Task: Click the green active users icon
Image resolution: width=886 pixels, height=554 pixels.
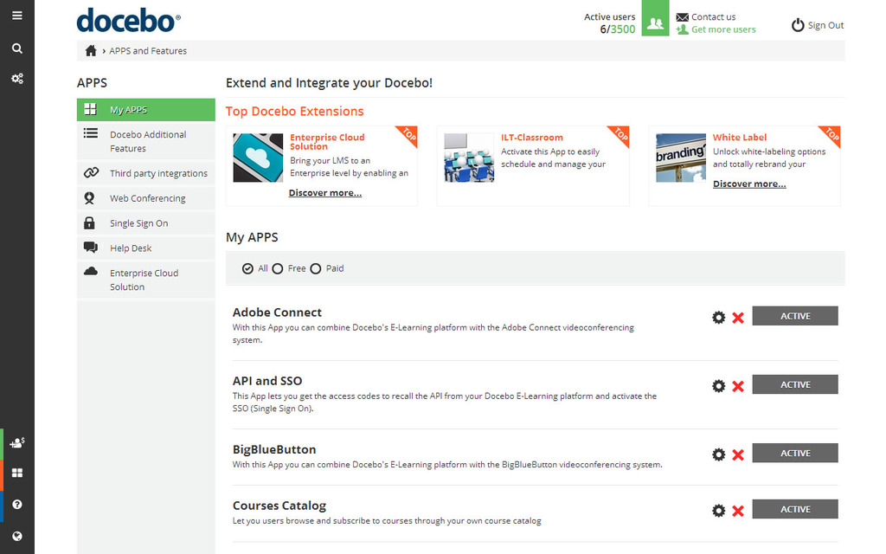Action: coord(655,23)
